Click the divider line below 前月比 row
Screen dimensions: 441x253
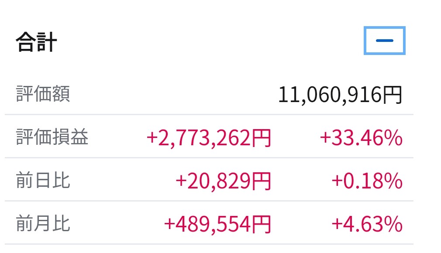pos(209,243)
